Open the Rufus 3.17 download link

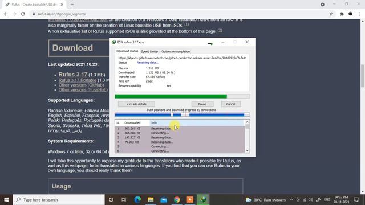[73, 75]
